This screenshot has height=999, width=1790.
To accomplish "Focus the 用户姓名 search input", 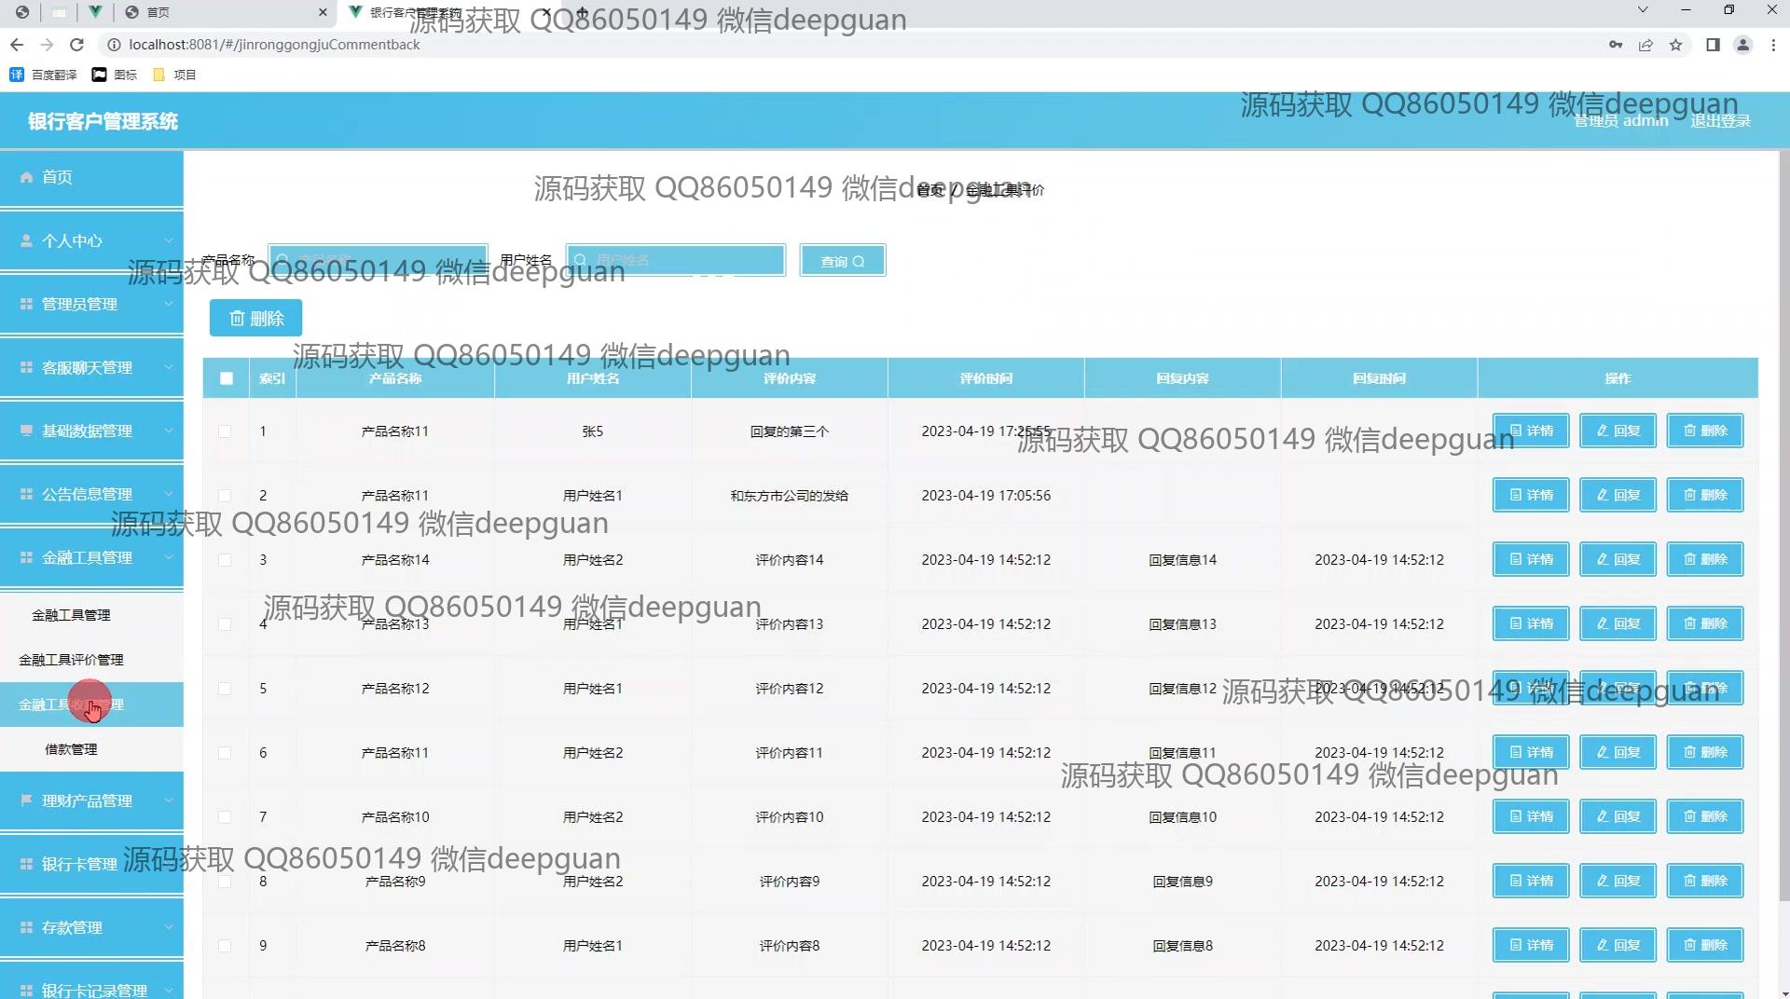I will point(676,260).
